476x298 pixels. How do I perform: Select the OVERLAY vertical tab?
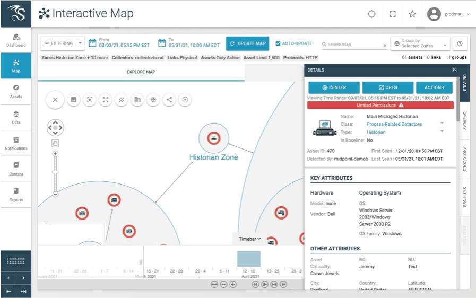coord(464,121)
